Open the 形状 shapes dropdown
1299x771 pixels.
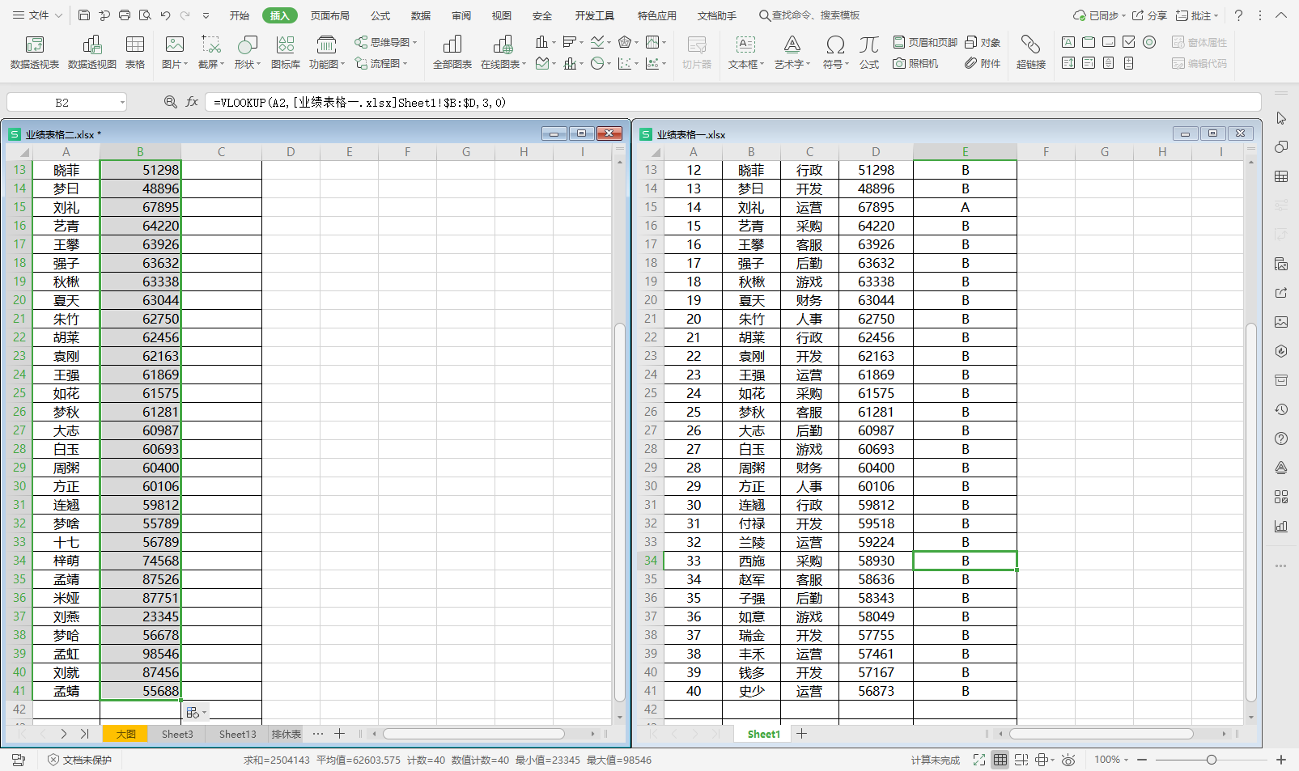pyautogui.click(x=248, y=52)
